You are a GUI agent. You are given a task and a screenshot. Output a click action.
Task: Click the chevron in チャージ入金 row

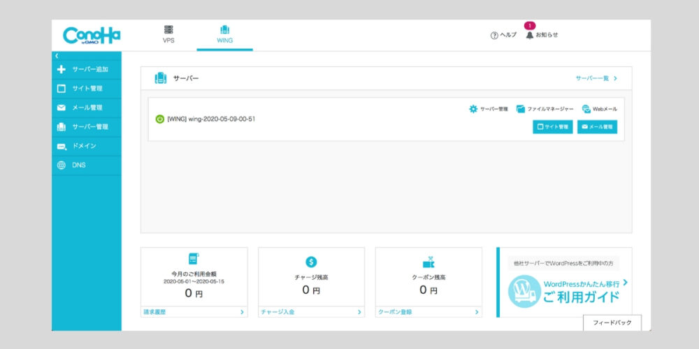point(359,312)
